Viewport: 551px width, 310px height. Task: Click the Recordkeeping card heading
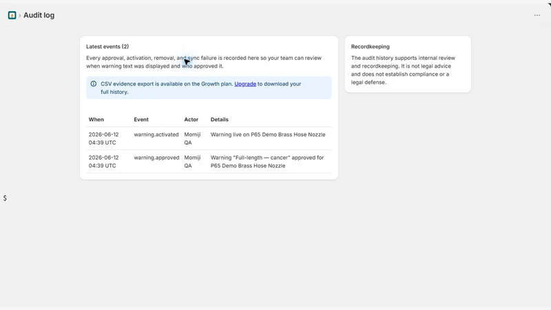pos(370,46)
